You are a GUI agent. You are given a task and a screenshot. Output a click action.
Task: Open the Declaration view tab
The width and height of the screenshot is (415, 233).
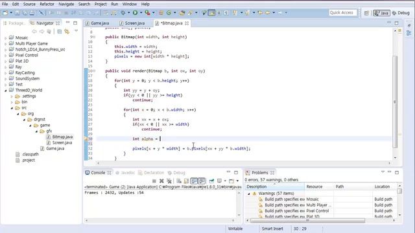pyautogui.click(x=151, y=173)
